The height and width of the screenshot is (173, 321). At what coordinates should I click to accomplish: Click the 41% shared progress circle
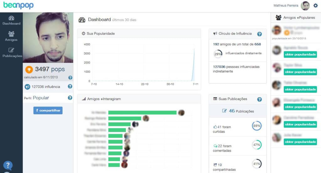[257, 164]
